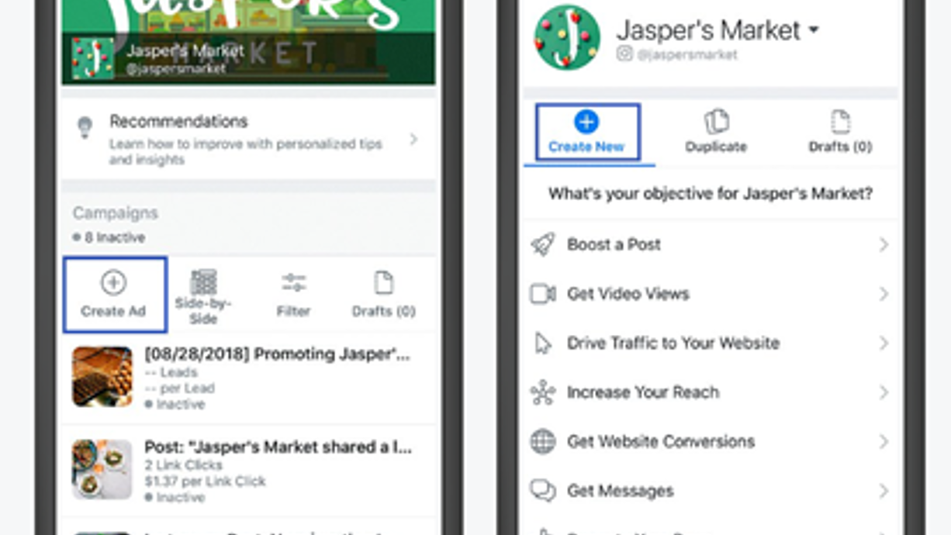
Task: Open the Side-by-Side comparison icon
Action: [x=203, y=282]
